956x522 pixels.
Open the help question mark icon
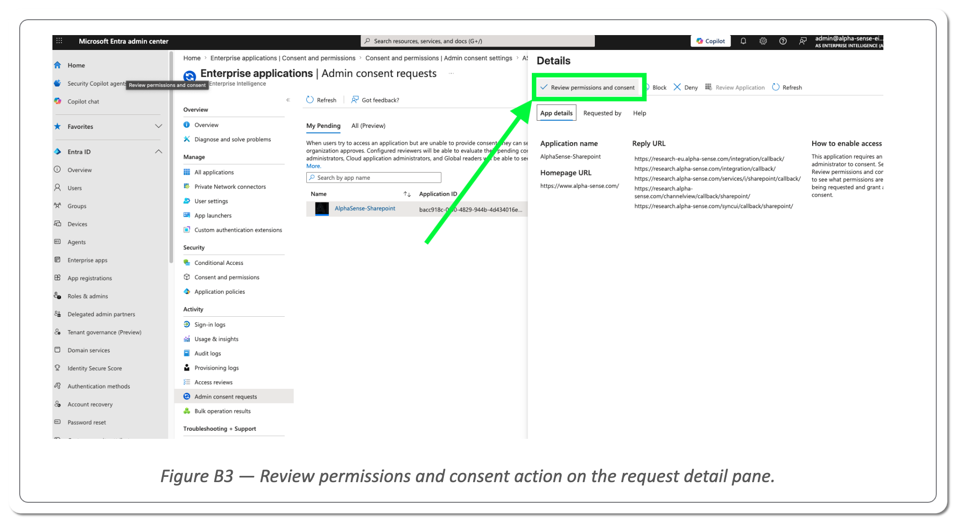coord(783,41)
